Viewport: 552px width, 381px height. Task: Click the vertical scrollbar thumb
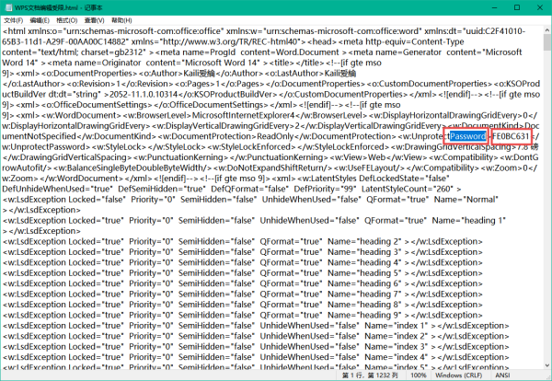click(x=547, y=42)
